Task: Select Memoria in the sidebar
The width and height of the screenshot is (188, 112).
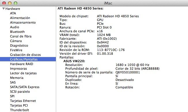Action: (x=17, y=78)
